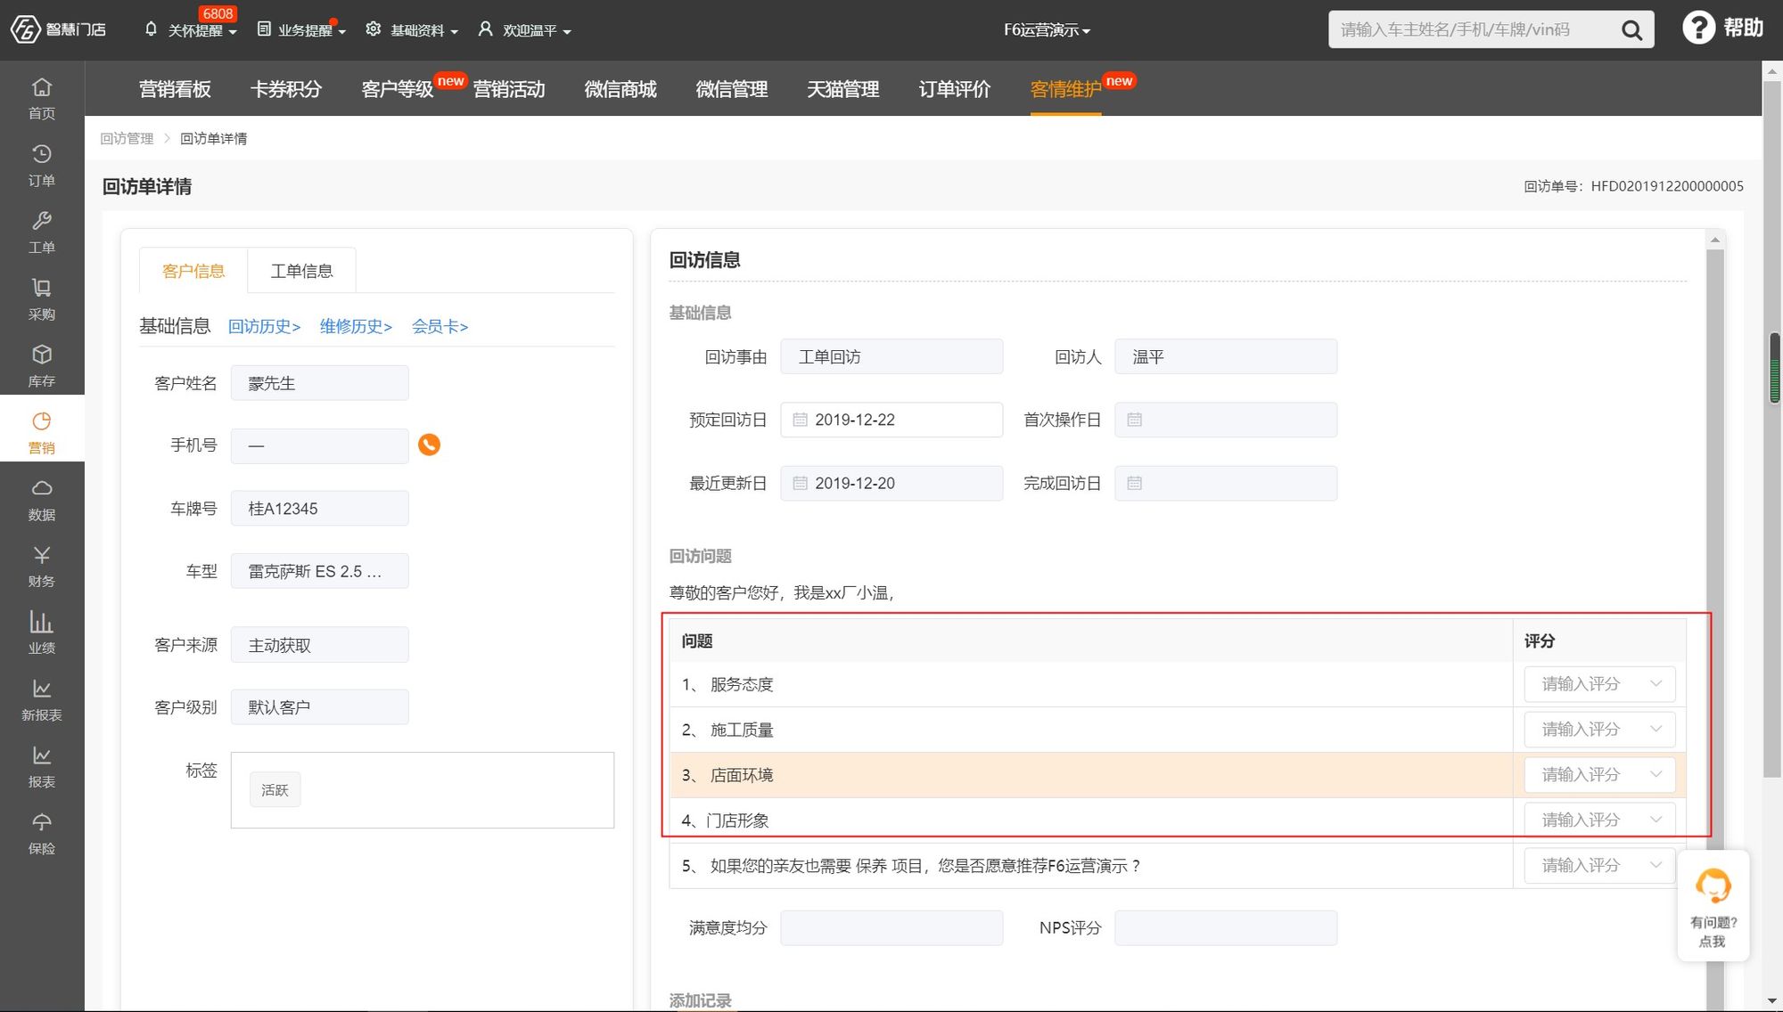Open the 新报表 new reports sidebar icon

click(x=42, y=699)
